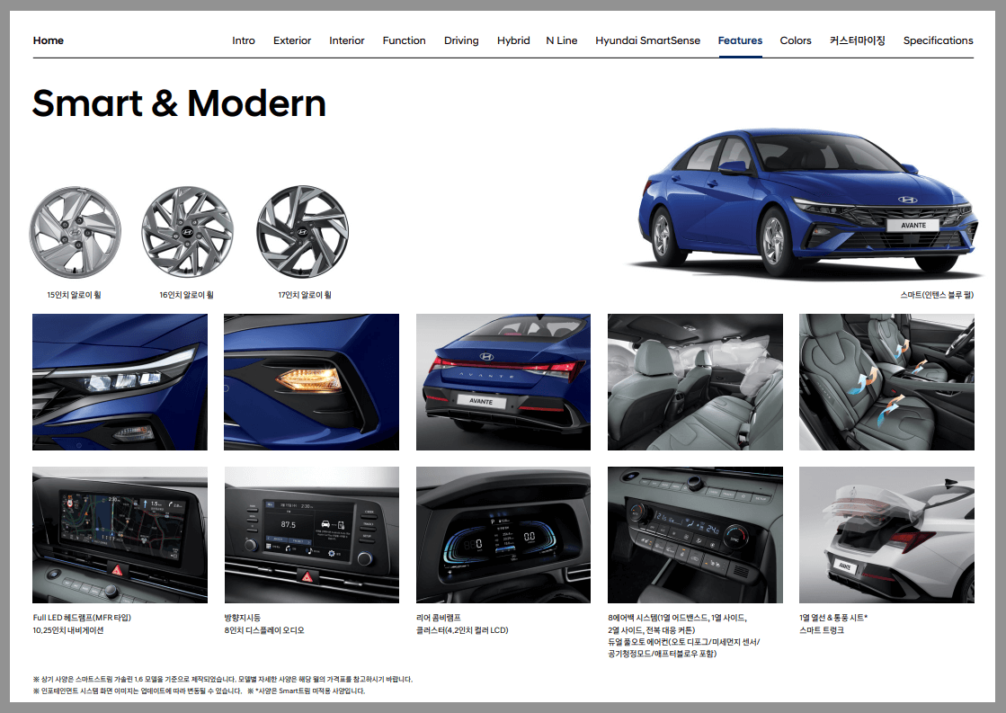This screenshot has height=713, width=1006.
Task: Open the Colors tab
Action: (x=796, y=40)
